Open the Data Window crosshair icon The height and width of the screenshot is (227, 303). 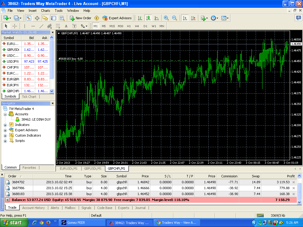click(37, 18)
